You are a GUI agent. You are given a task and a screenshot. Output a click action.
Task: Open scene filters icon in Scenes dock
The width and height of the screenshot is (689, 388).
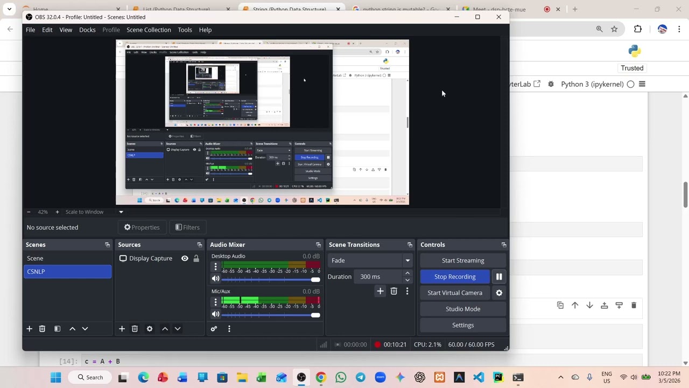pos(57,329)
